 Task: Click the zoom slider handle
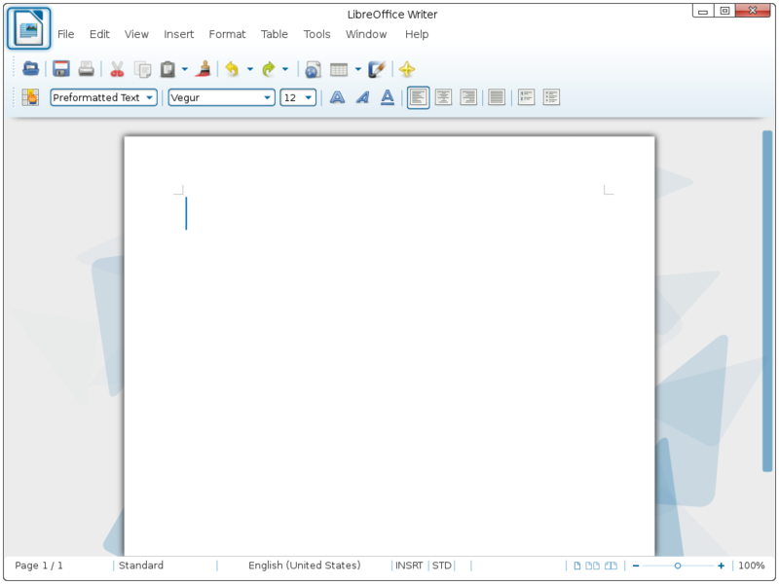point(678,566)
